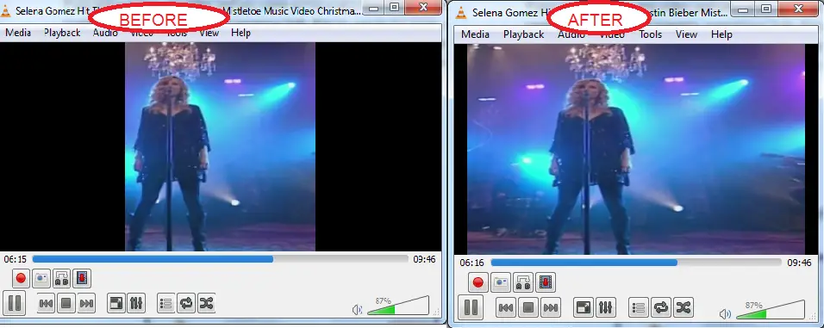Toggle fullscreen in the AFTER window
The height and width of the screenshot is (328, 824).
click(583, 307)
